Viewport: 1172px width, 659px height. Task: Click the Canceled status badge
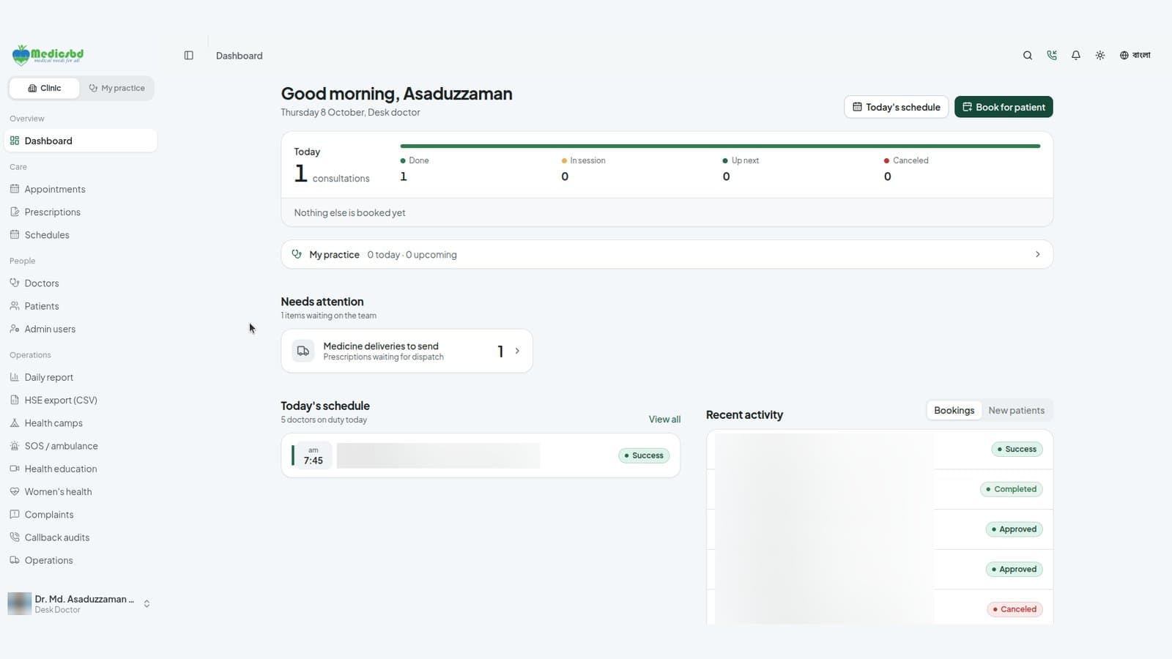click(x=1015, y=609)
